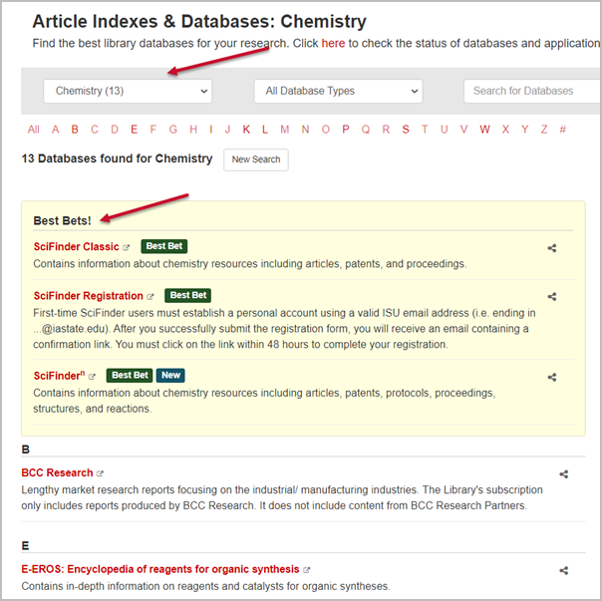Filter databases by letter N
The width and height of the screenshot is (602, 601).
[x=305, y=130]
